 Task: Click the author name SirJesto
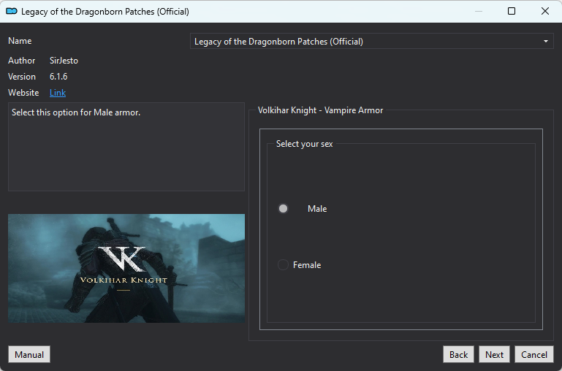point(64,61)
